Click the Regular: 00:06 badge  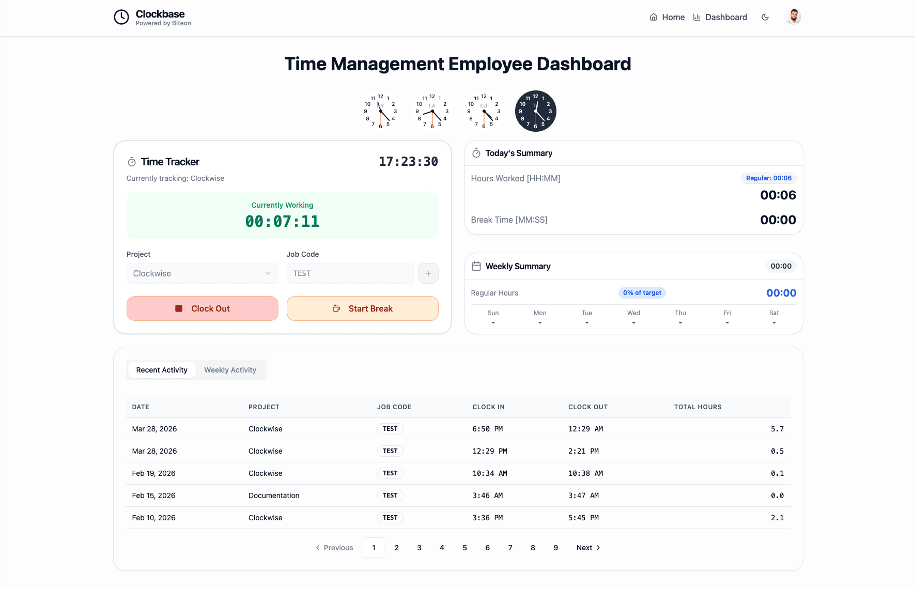click(x=768, y=178)
